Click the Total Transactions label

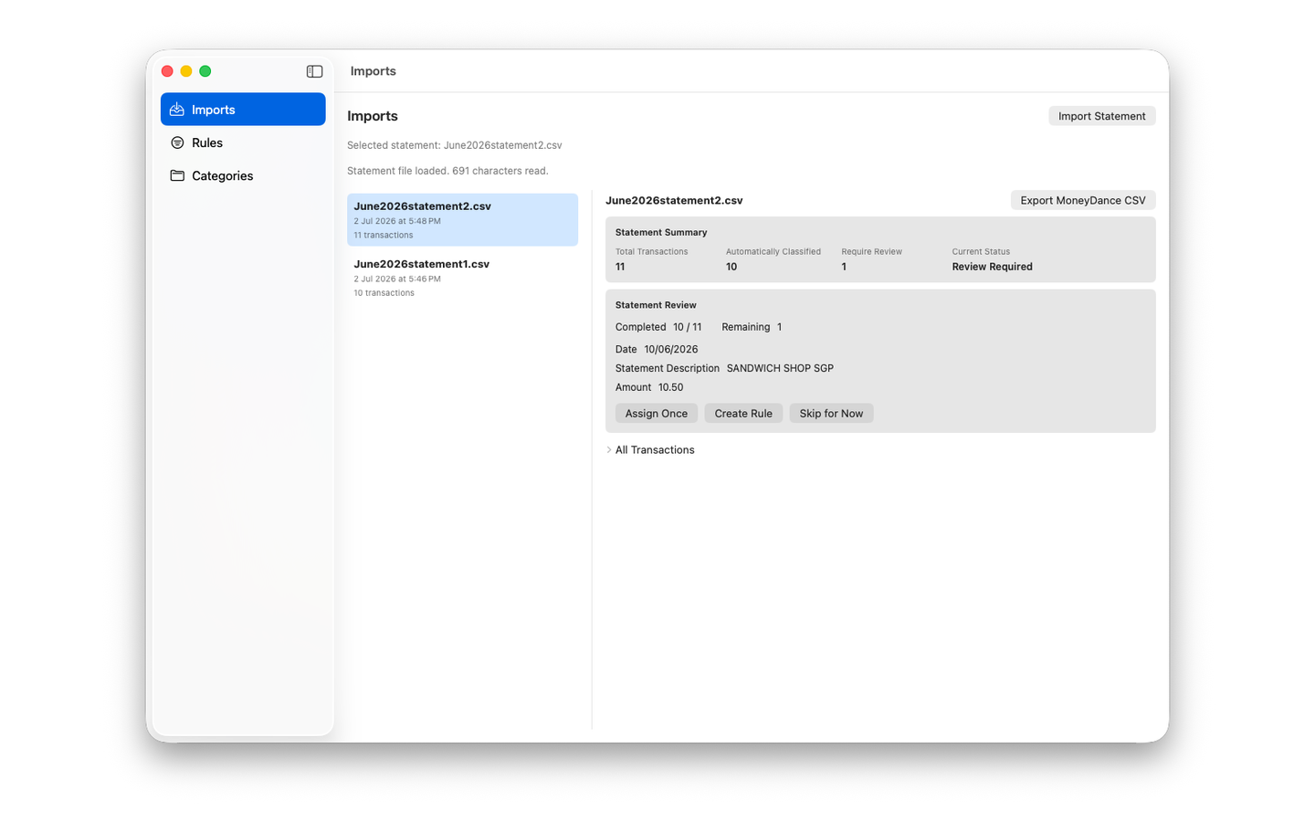[651, 251]
